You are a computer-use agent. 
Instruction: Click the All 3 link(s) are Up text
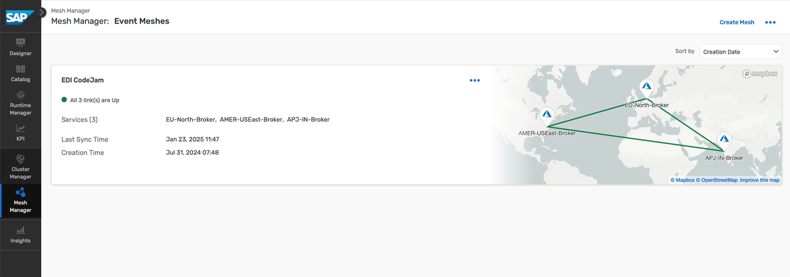94,100
